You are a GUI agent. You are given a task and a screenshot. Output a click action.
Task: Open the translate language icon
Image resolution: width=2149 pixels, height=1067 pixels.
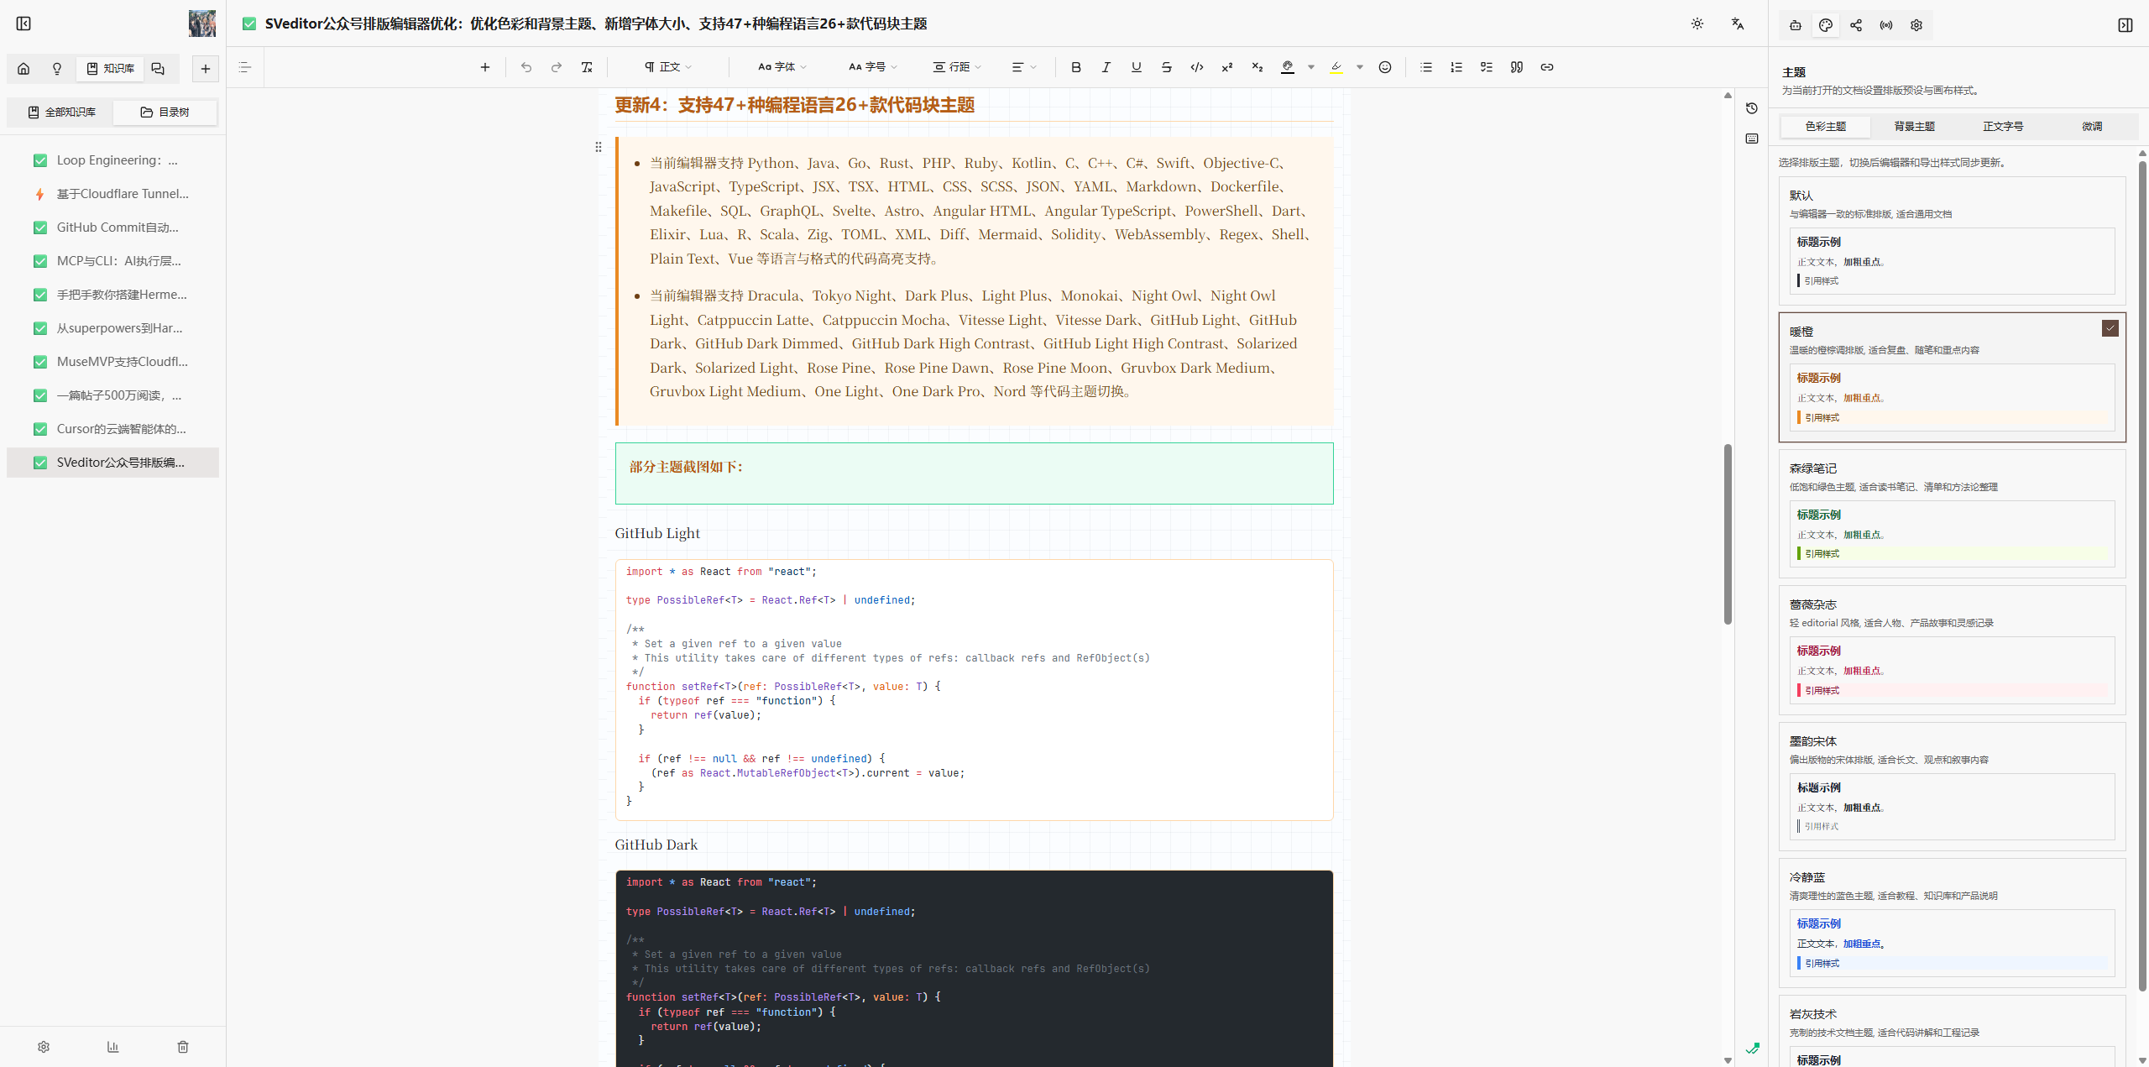click(1738, 24)
